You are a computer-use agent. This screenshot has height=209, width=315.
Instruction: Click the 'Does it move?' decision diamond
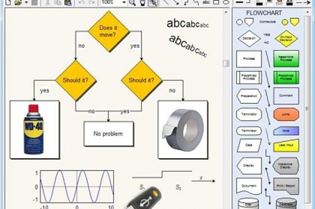[108, 31]
